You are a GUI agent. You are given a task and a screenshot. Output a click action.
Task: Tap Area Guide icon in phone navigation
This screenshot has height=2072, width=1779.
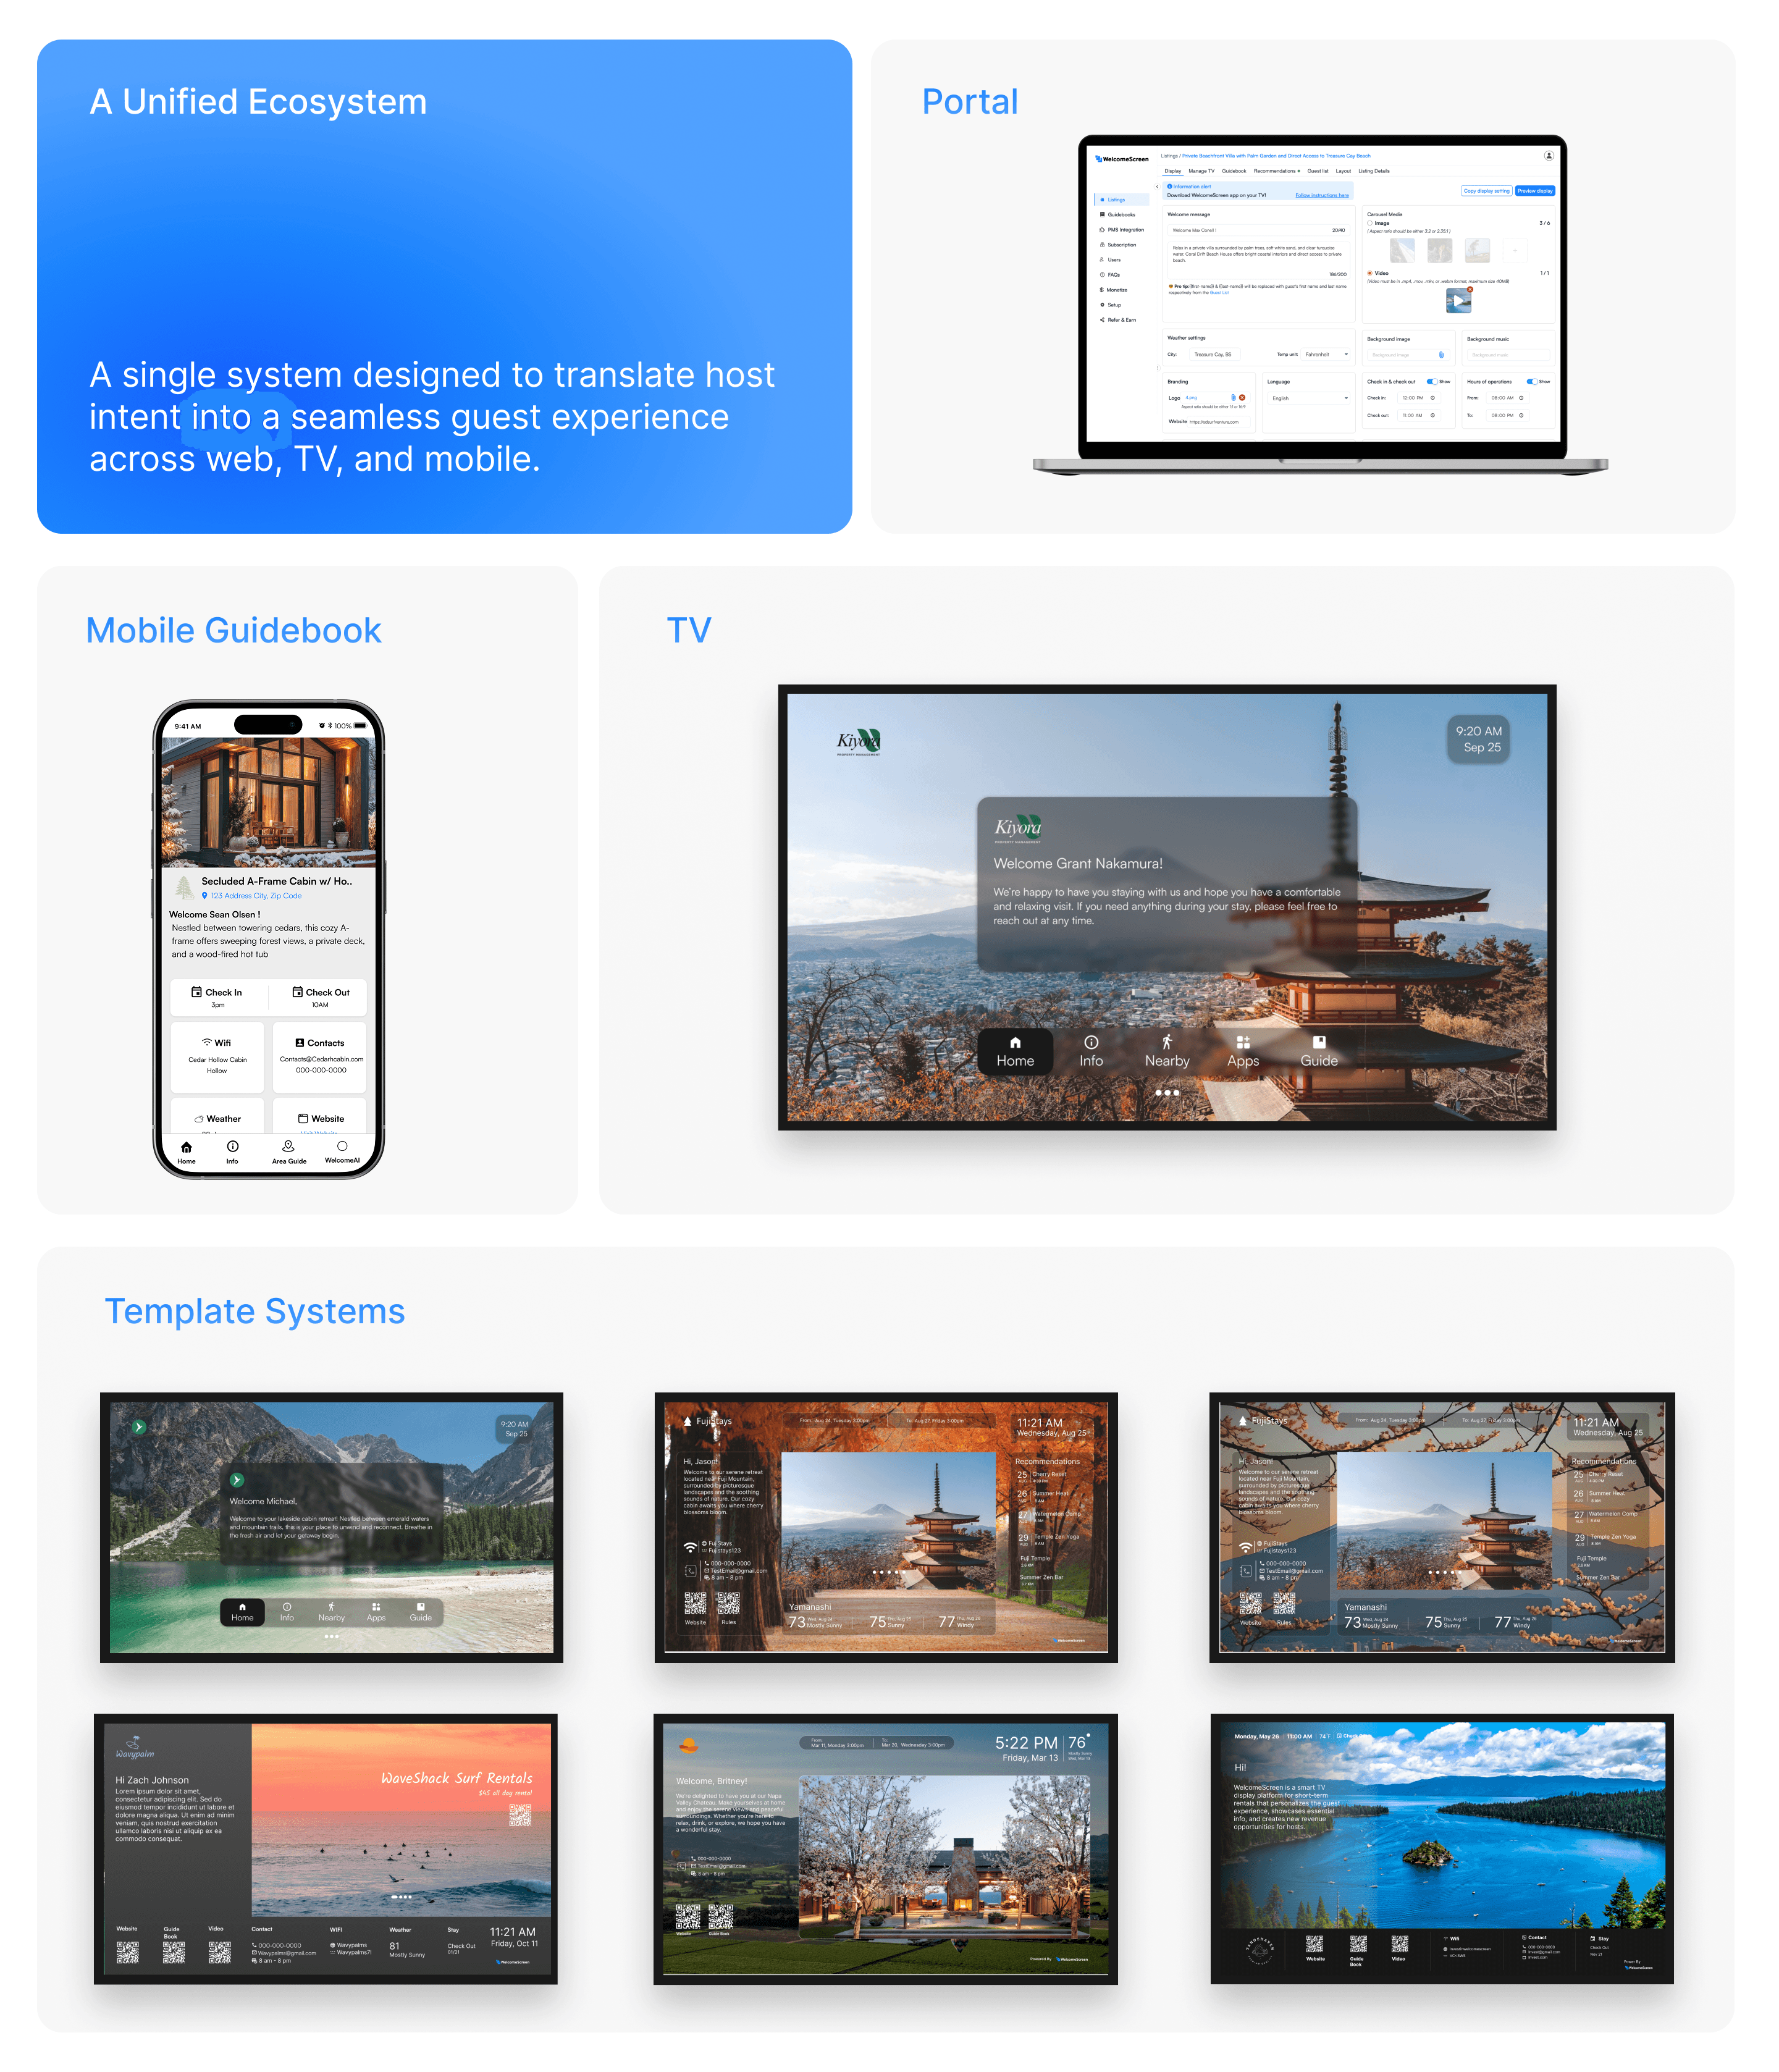tap(289, 1146)
